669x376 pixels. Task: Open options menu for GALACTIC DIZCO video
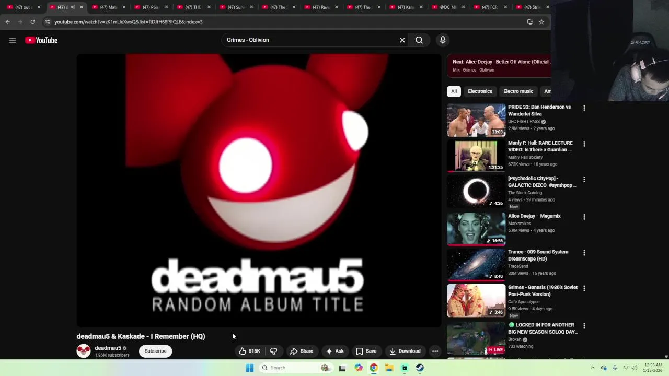click(x=584, y=179)
